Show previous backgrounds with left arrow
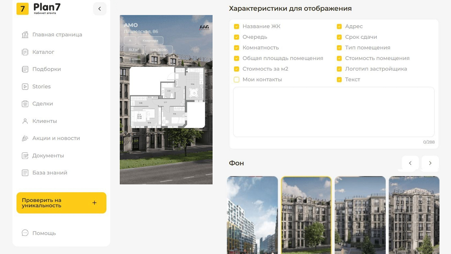 coord(410,163)
